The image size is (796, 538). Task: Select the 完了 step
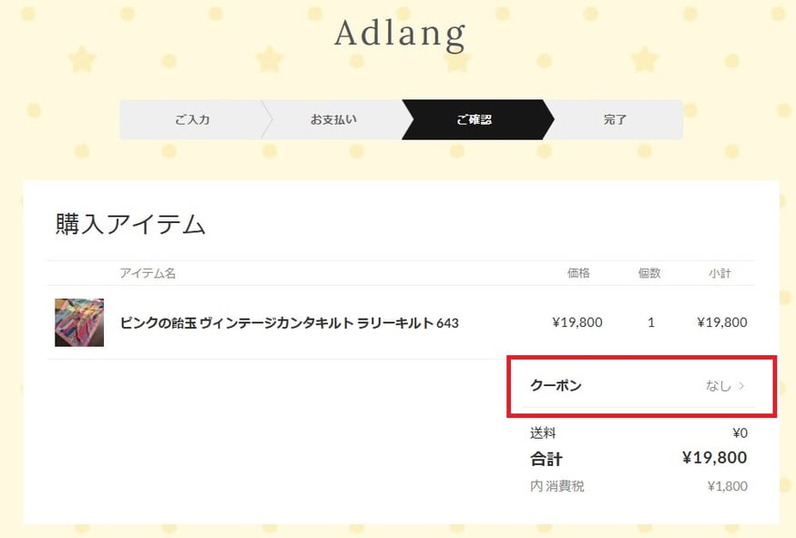615,120
